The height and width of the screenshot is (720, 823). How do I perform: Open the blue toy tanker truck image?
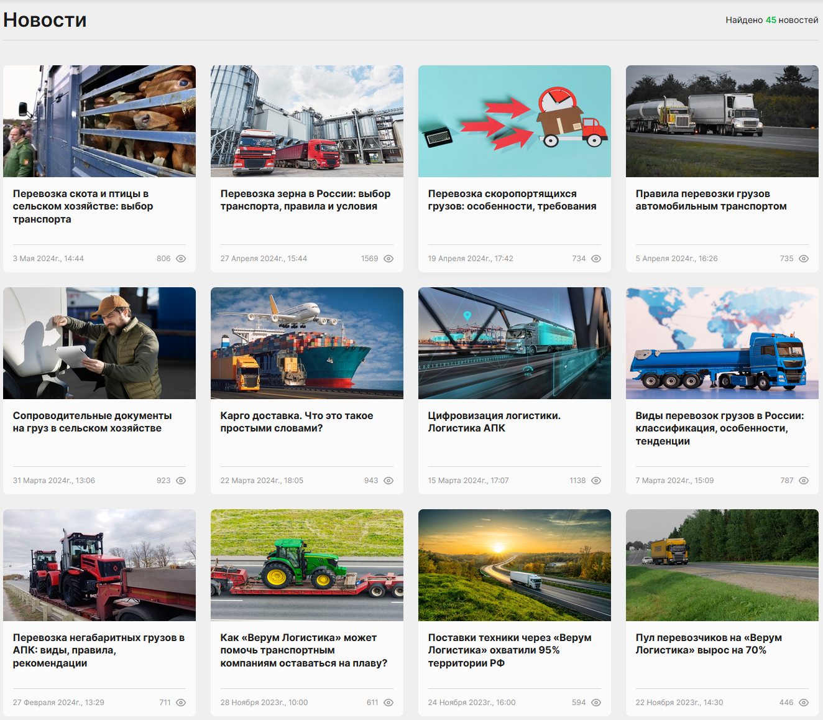[722, 343]
